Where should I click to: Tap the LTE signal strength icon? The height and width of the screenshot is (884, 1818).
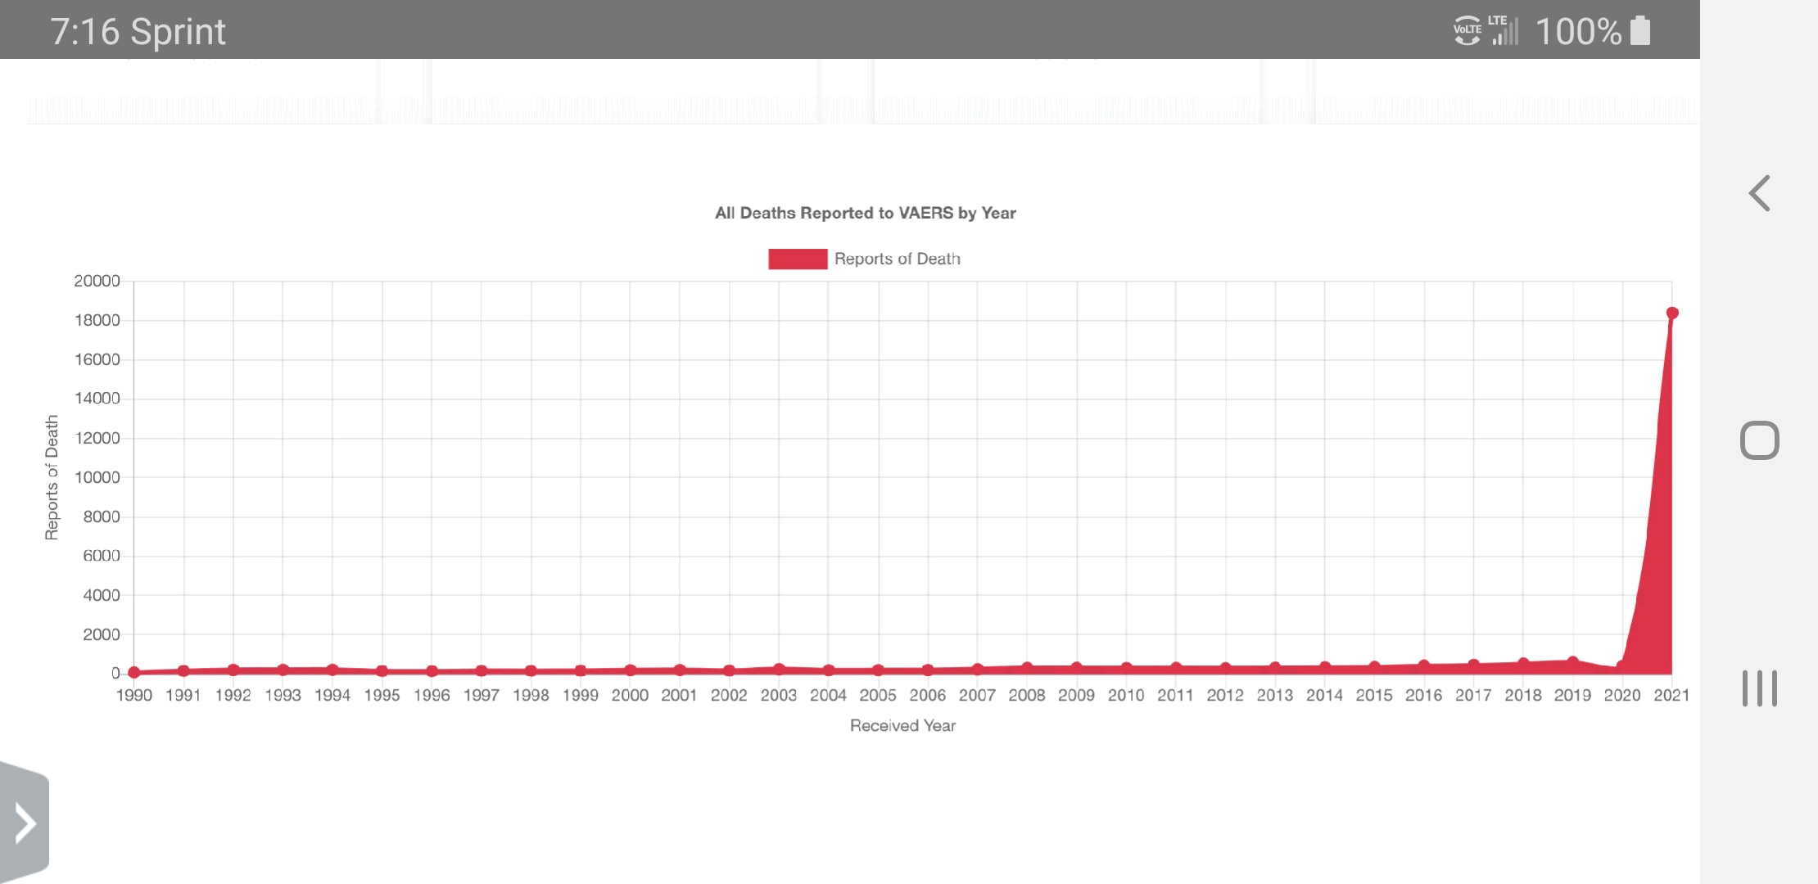(x=1504, y=31)
